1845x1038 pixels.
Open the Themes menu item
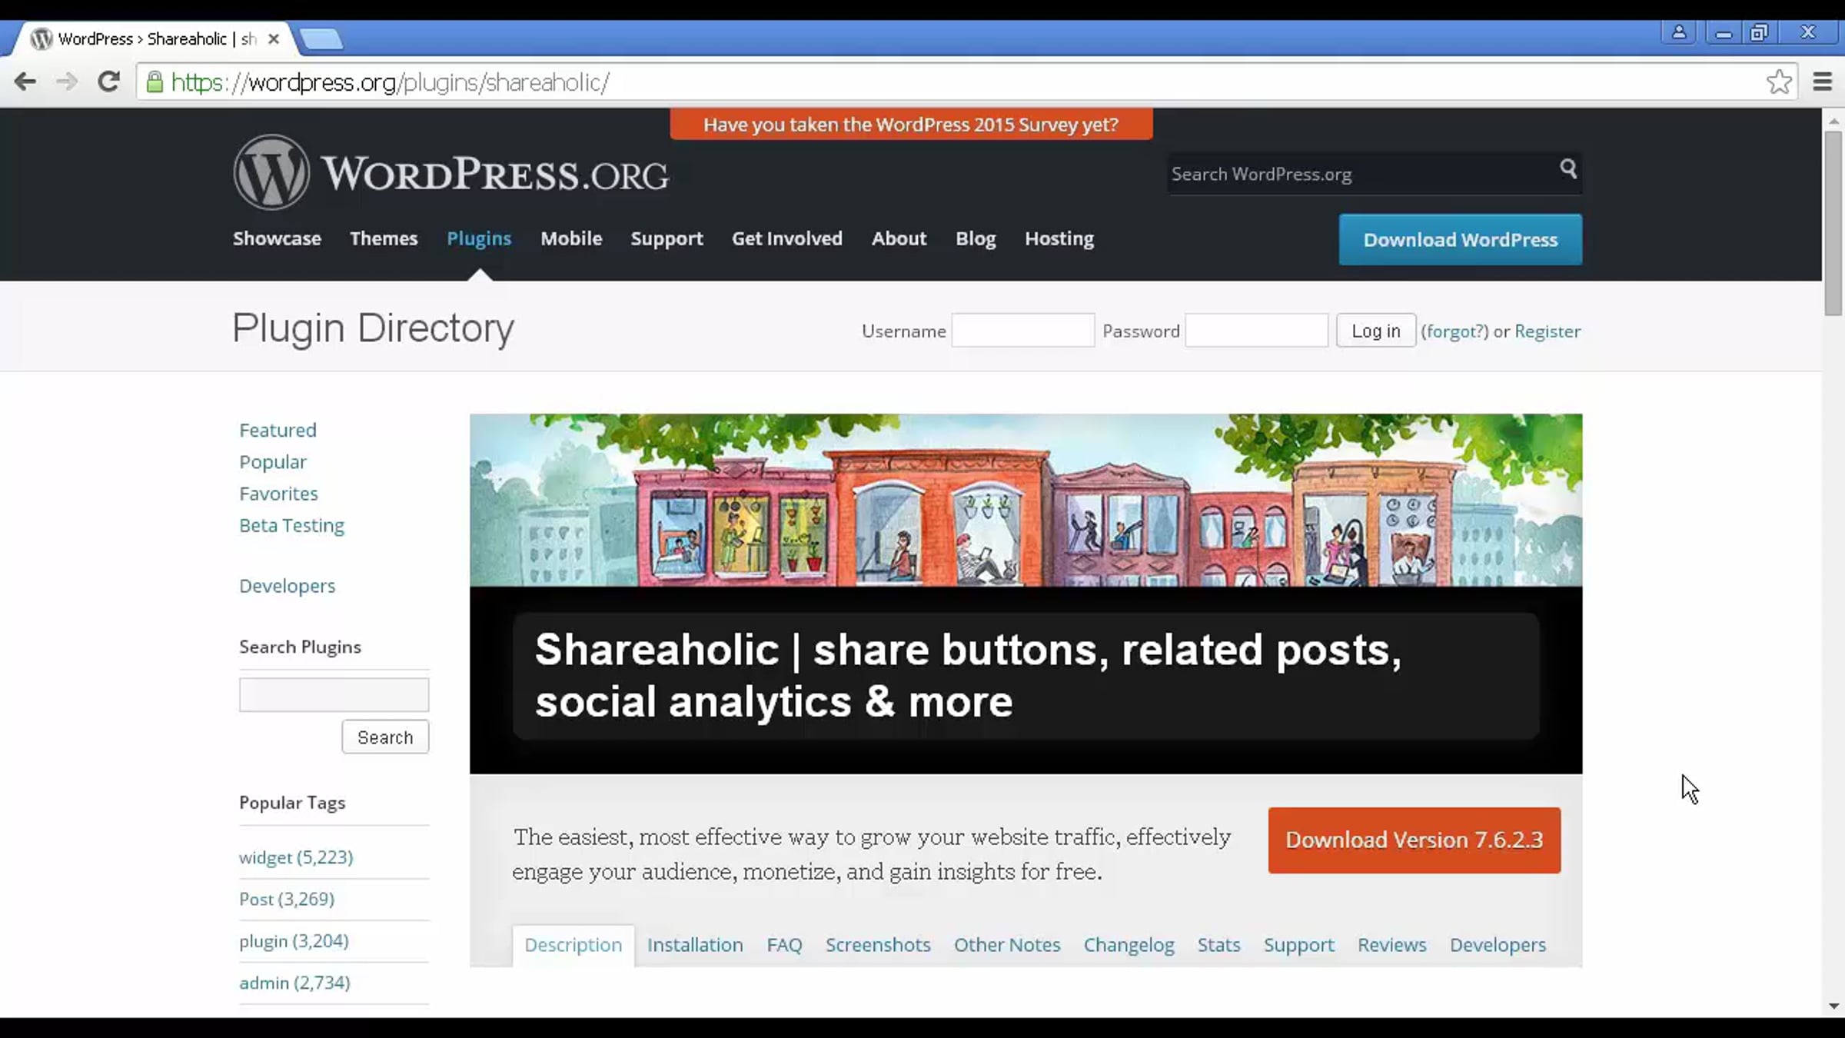[384, 239]
